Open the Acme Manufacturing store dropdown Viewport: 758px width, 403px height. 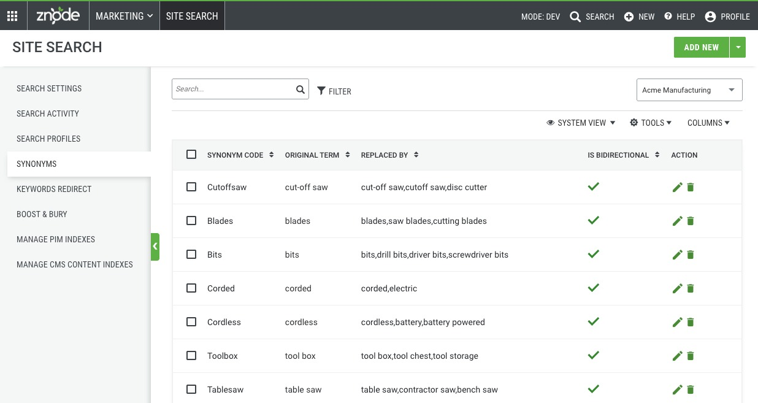click(x=689, y=90)
